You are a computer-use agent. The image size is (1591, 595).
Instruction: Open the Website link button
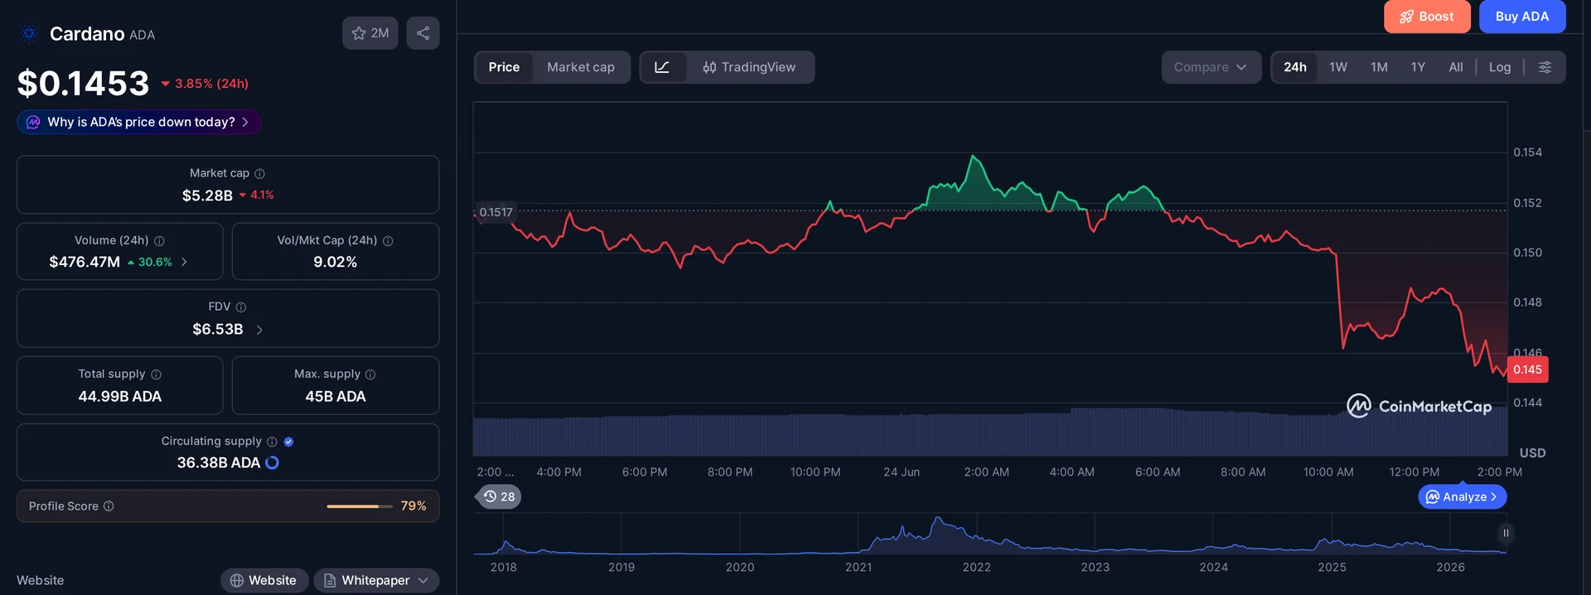pos(264,580)
